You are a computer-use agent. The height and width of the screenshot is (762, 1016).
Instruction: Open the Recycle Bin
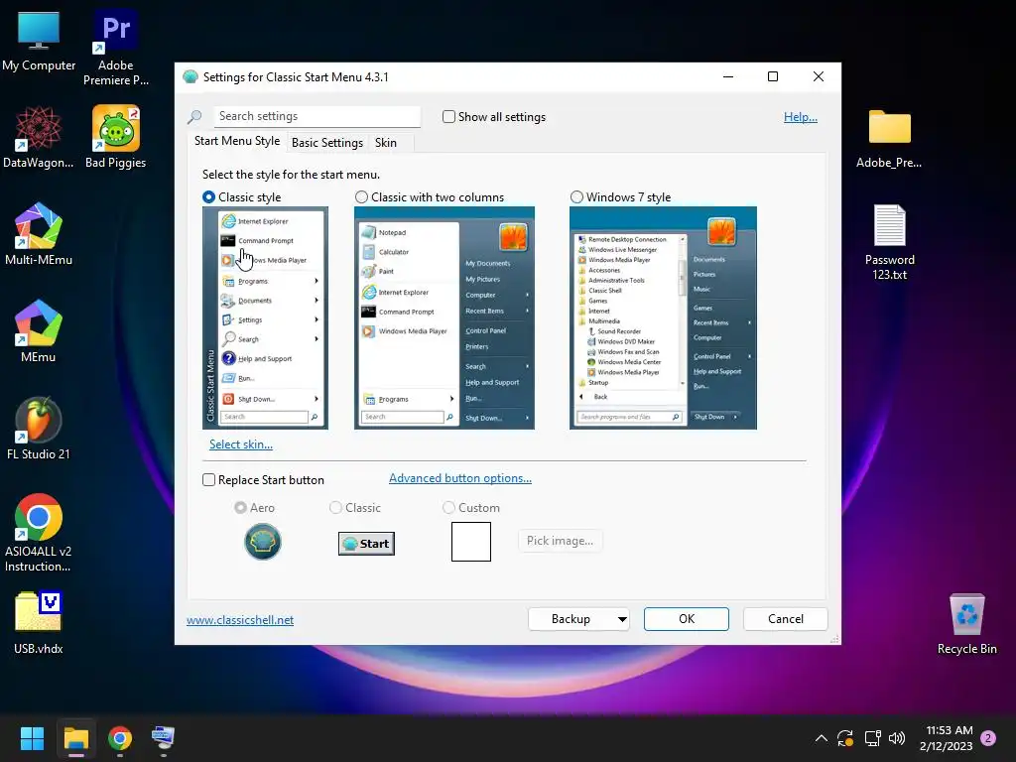tap(966, 625)
